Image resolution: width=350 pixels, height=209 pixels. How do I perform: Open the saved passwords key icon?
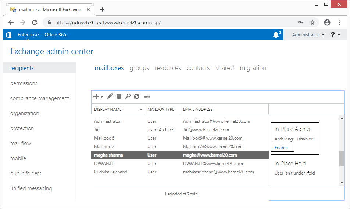(x=301, y=22)
